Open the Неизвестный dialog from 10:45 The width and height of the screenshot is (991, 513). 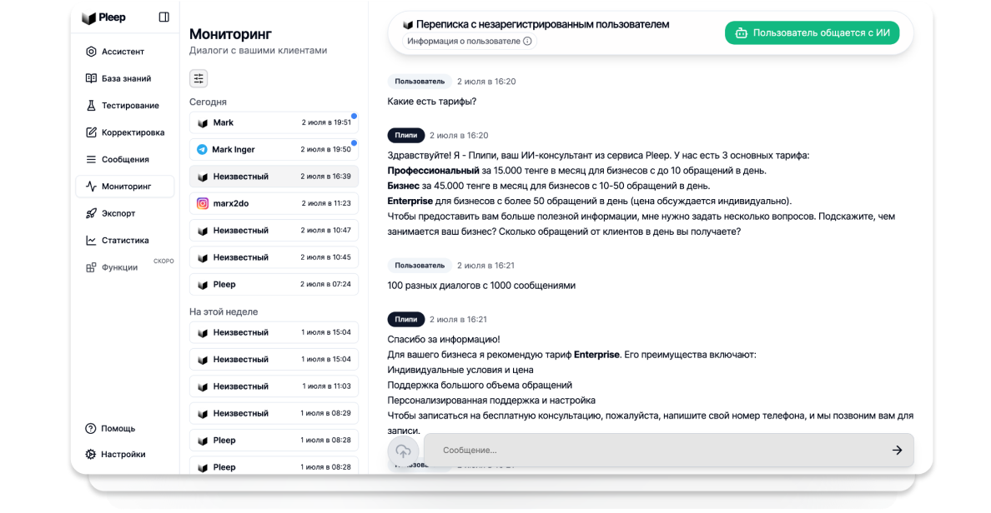[274, 257]
